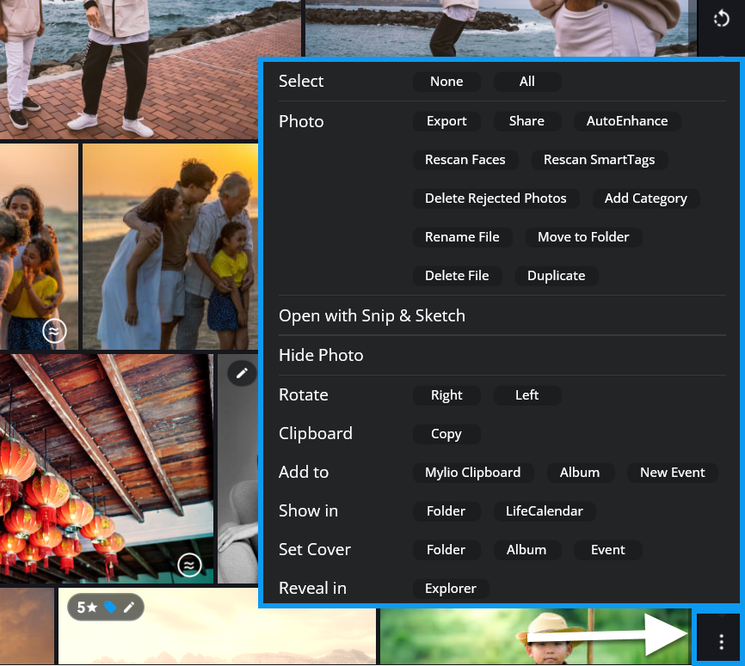Viewport: 745px width, 666px height.
Task: Click Move to Folder
Action: pos(583,237)
